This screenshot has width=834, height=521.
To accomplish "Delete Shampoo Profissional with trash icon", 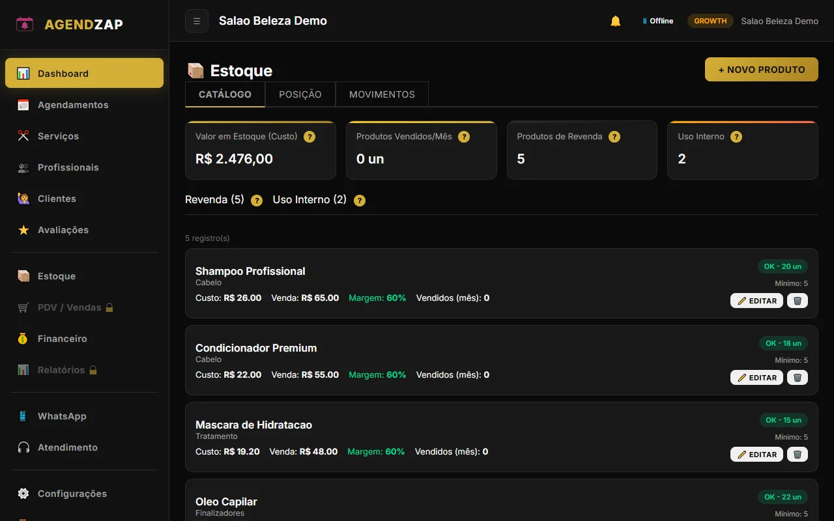I will tap(798, 300).
